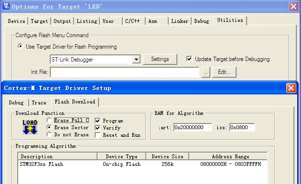This screenshot has height=184, width=301.
Task: Click the browse (...) button for Init File
Action: click(205, 72)
